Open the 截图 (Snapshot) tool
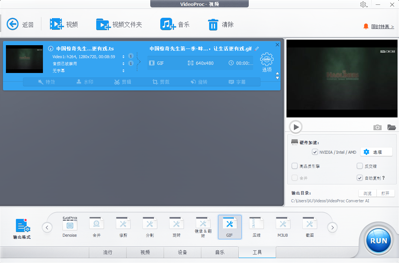Image resolution: width=399 pixels, height=263 pixels. pos(309,227)
